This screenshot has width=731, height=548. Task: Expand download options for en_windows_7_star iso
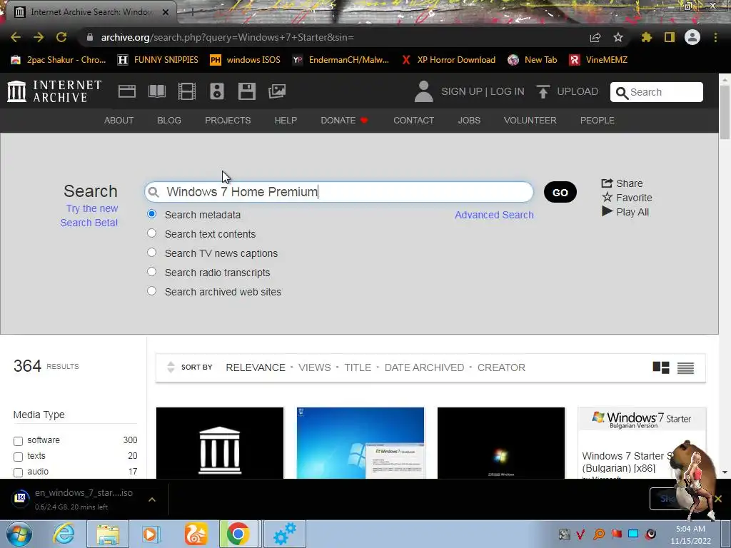coord(151,499)
